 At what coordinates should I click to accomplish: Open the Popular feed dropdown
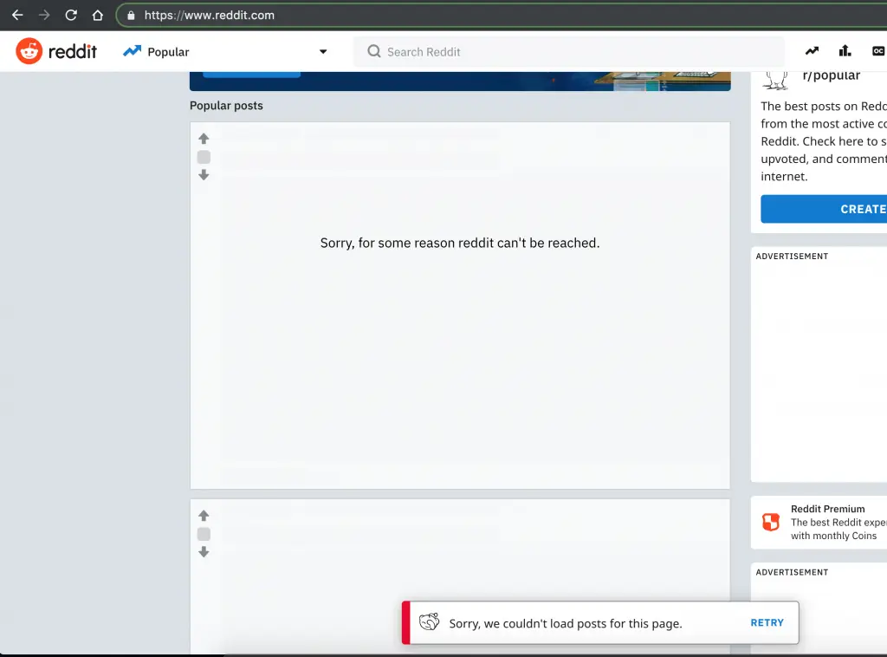pyautogui.click(x=323, y=51)
